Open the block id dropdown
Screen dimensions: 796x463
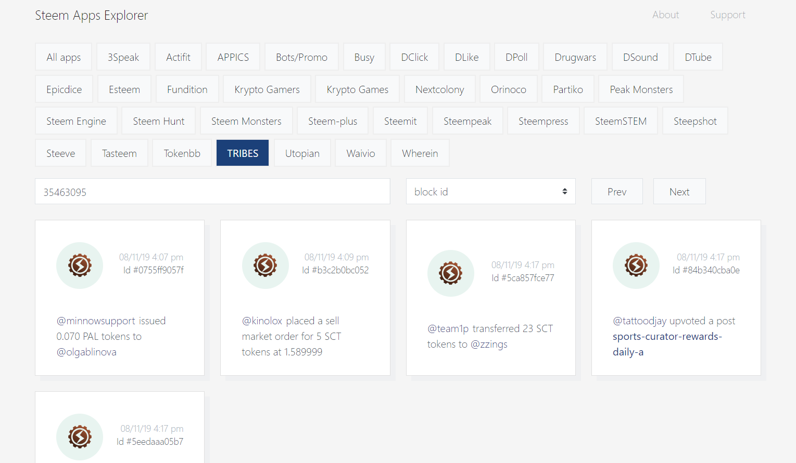(x=491, y=192)
